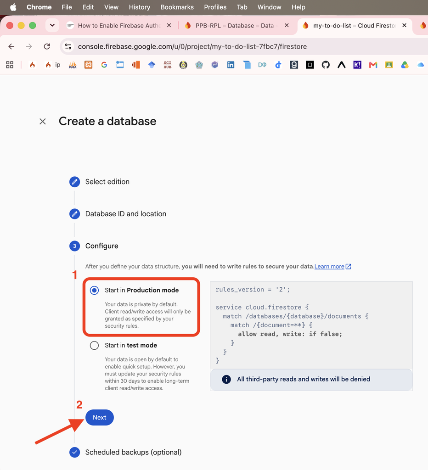This screenshot has width=428, height=470.
Task: Open GitHub bookmark icon
Action: point(326,65)
